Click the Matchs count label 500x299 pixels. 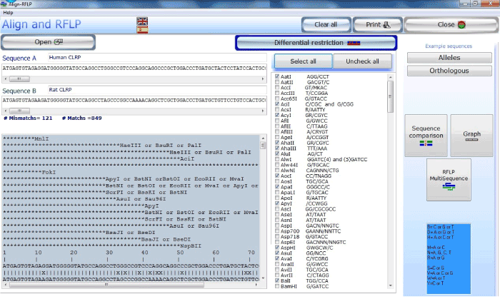point(82,118)
